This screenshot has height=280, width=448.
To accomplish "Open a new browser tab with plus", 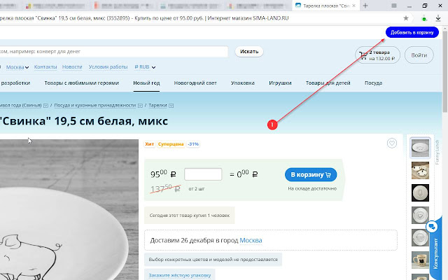I will click(x=365, y=6).
